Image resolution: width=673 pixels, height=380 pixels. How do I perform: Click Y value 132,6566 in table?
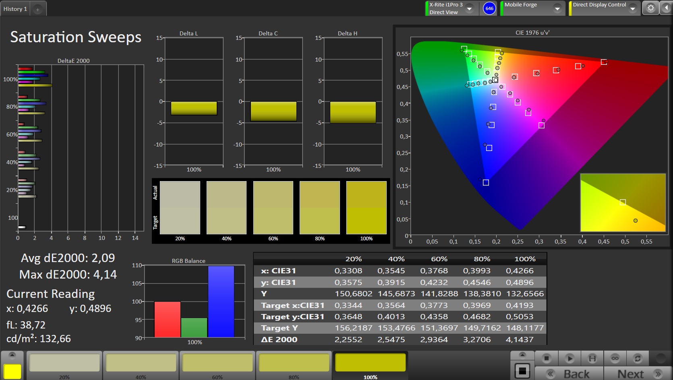coord(525,294)
